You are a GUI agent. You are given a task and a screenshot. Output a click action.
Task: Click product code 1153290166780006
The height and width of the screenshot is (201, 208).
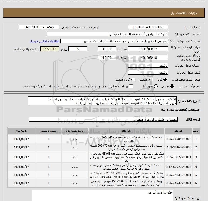click(178, 147)
